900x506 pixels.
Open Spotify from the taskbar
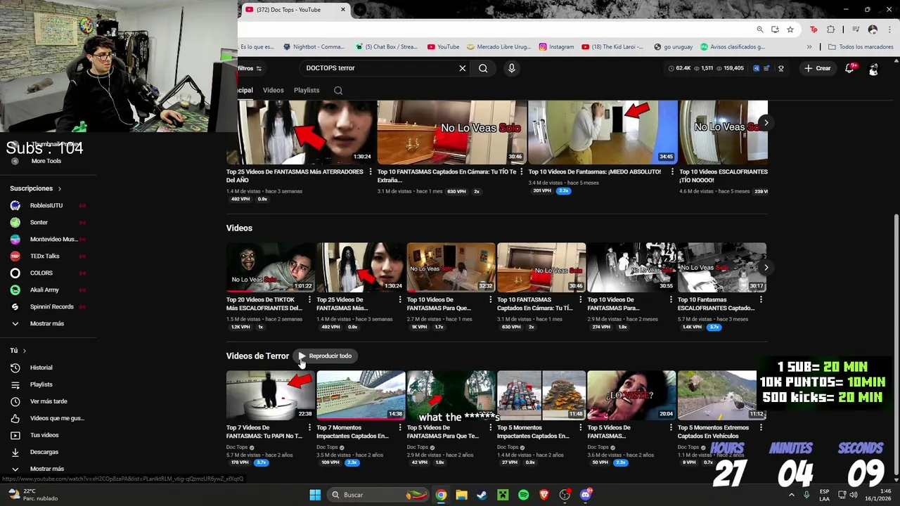tap(523, 495)
